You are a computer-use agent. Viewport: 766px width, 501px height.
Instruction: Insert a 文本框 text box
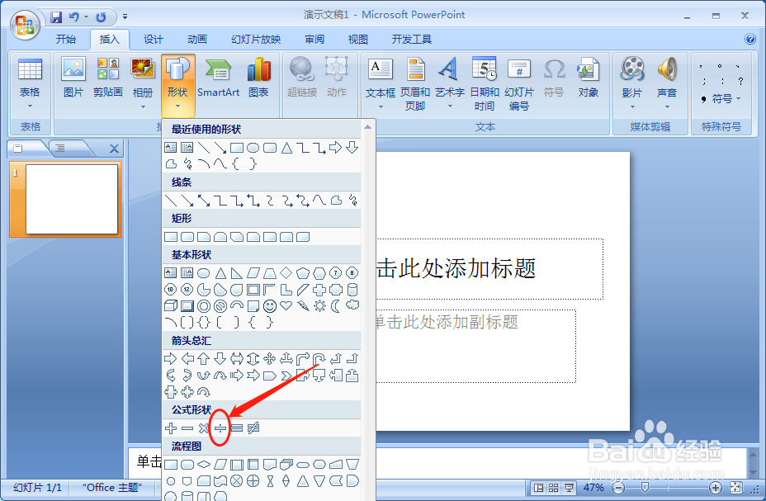381,83
